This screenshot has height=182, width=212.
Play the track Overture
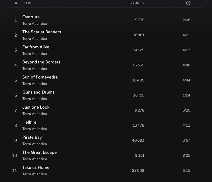[x=31, y=17]
